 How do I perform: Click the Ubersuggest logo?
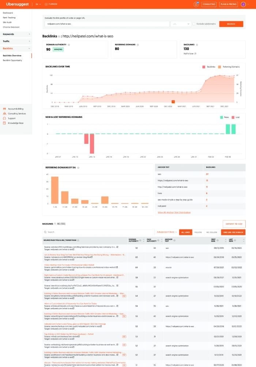click(x=17, y=4)
